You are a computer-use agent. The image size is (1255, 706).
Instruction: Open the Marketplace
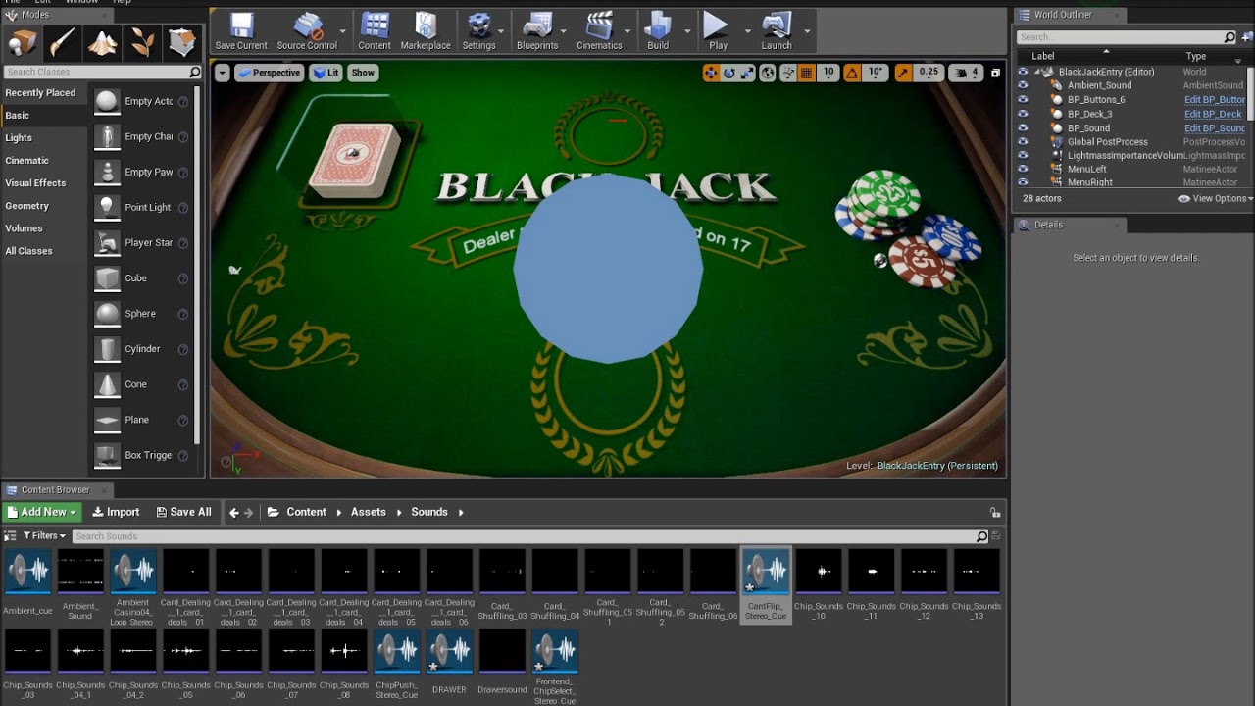[426, 31]
